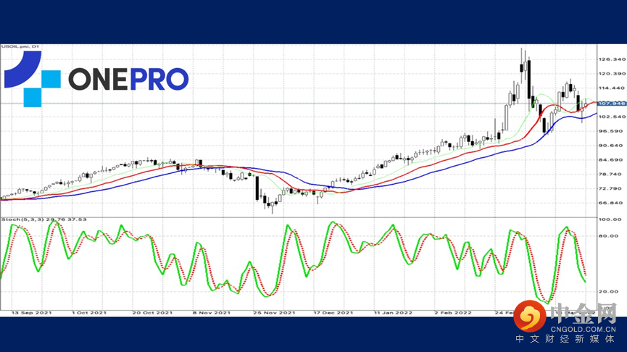Click the tallest candlestick at the price peak
The height and width of the screenshot is (352, 627).
pos(525,67)
